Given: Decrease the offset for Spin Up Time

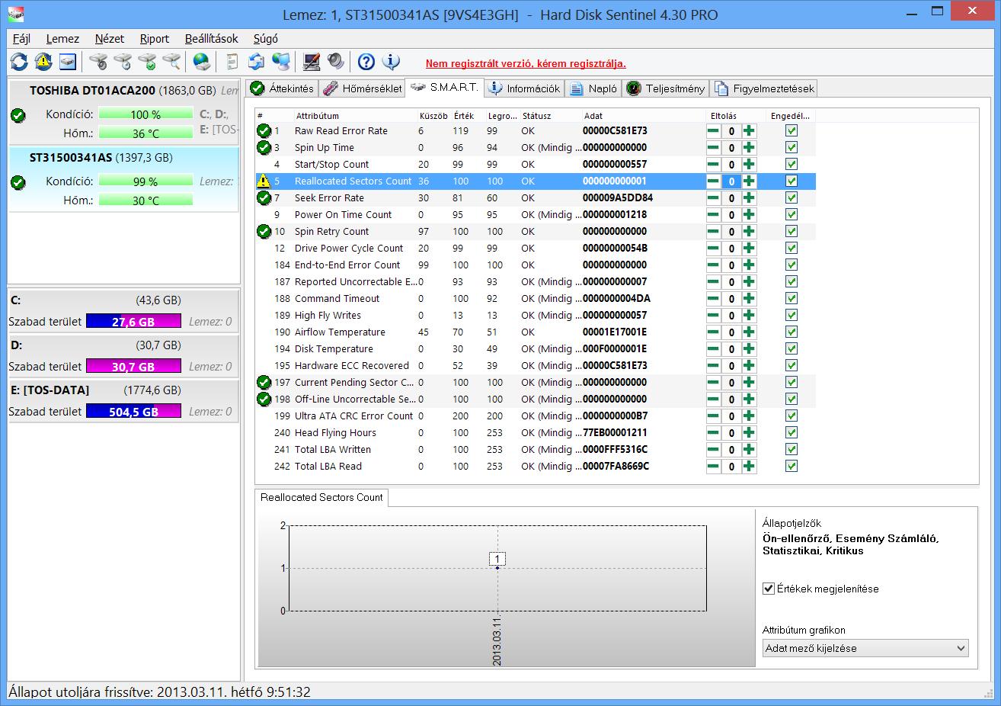Looking at the screenshot, I should coord(713,148).
